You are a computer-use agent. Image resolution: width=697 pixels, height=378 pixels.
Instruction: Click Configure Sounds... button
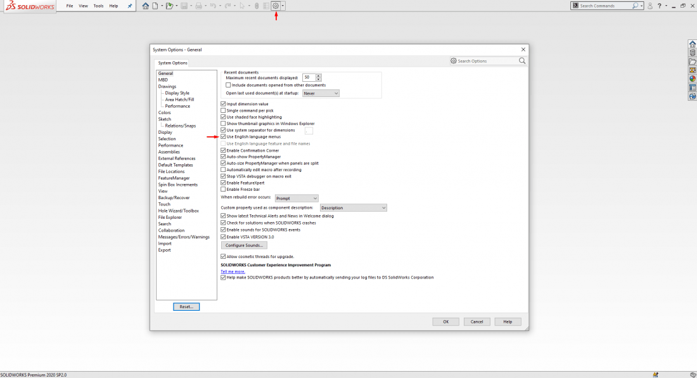244,245
